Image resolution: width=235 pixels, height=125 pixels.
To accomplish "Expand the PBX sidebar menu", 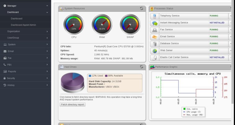I will [25, 65].
